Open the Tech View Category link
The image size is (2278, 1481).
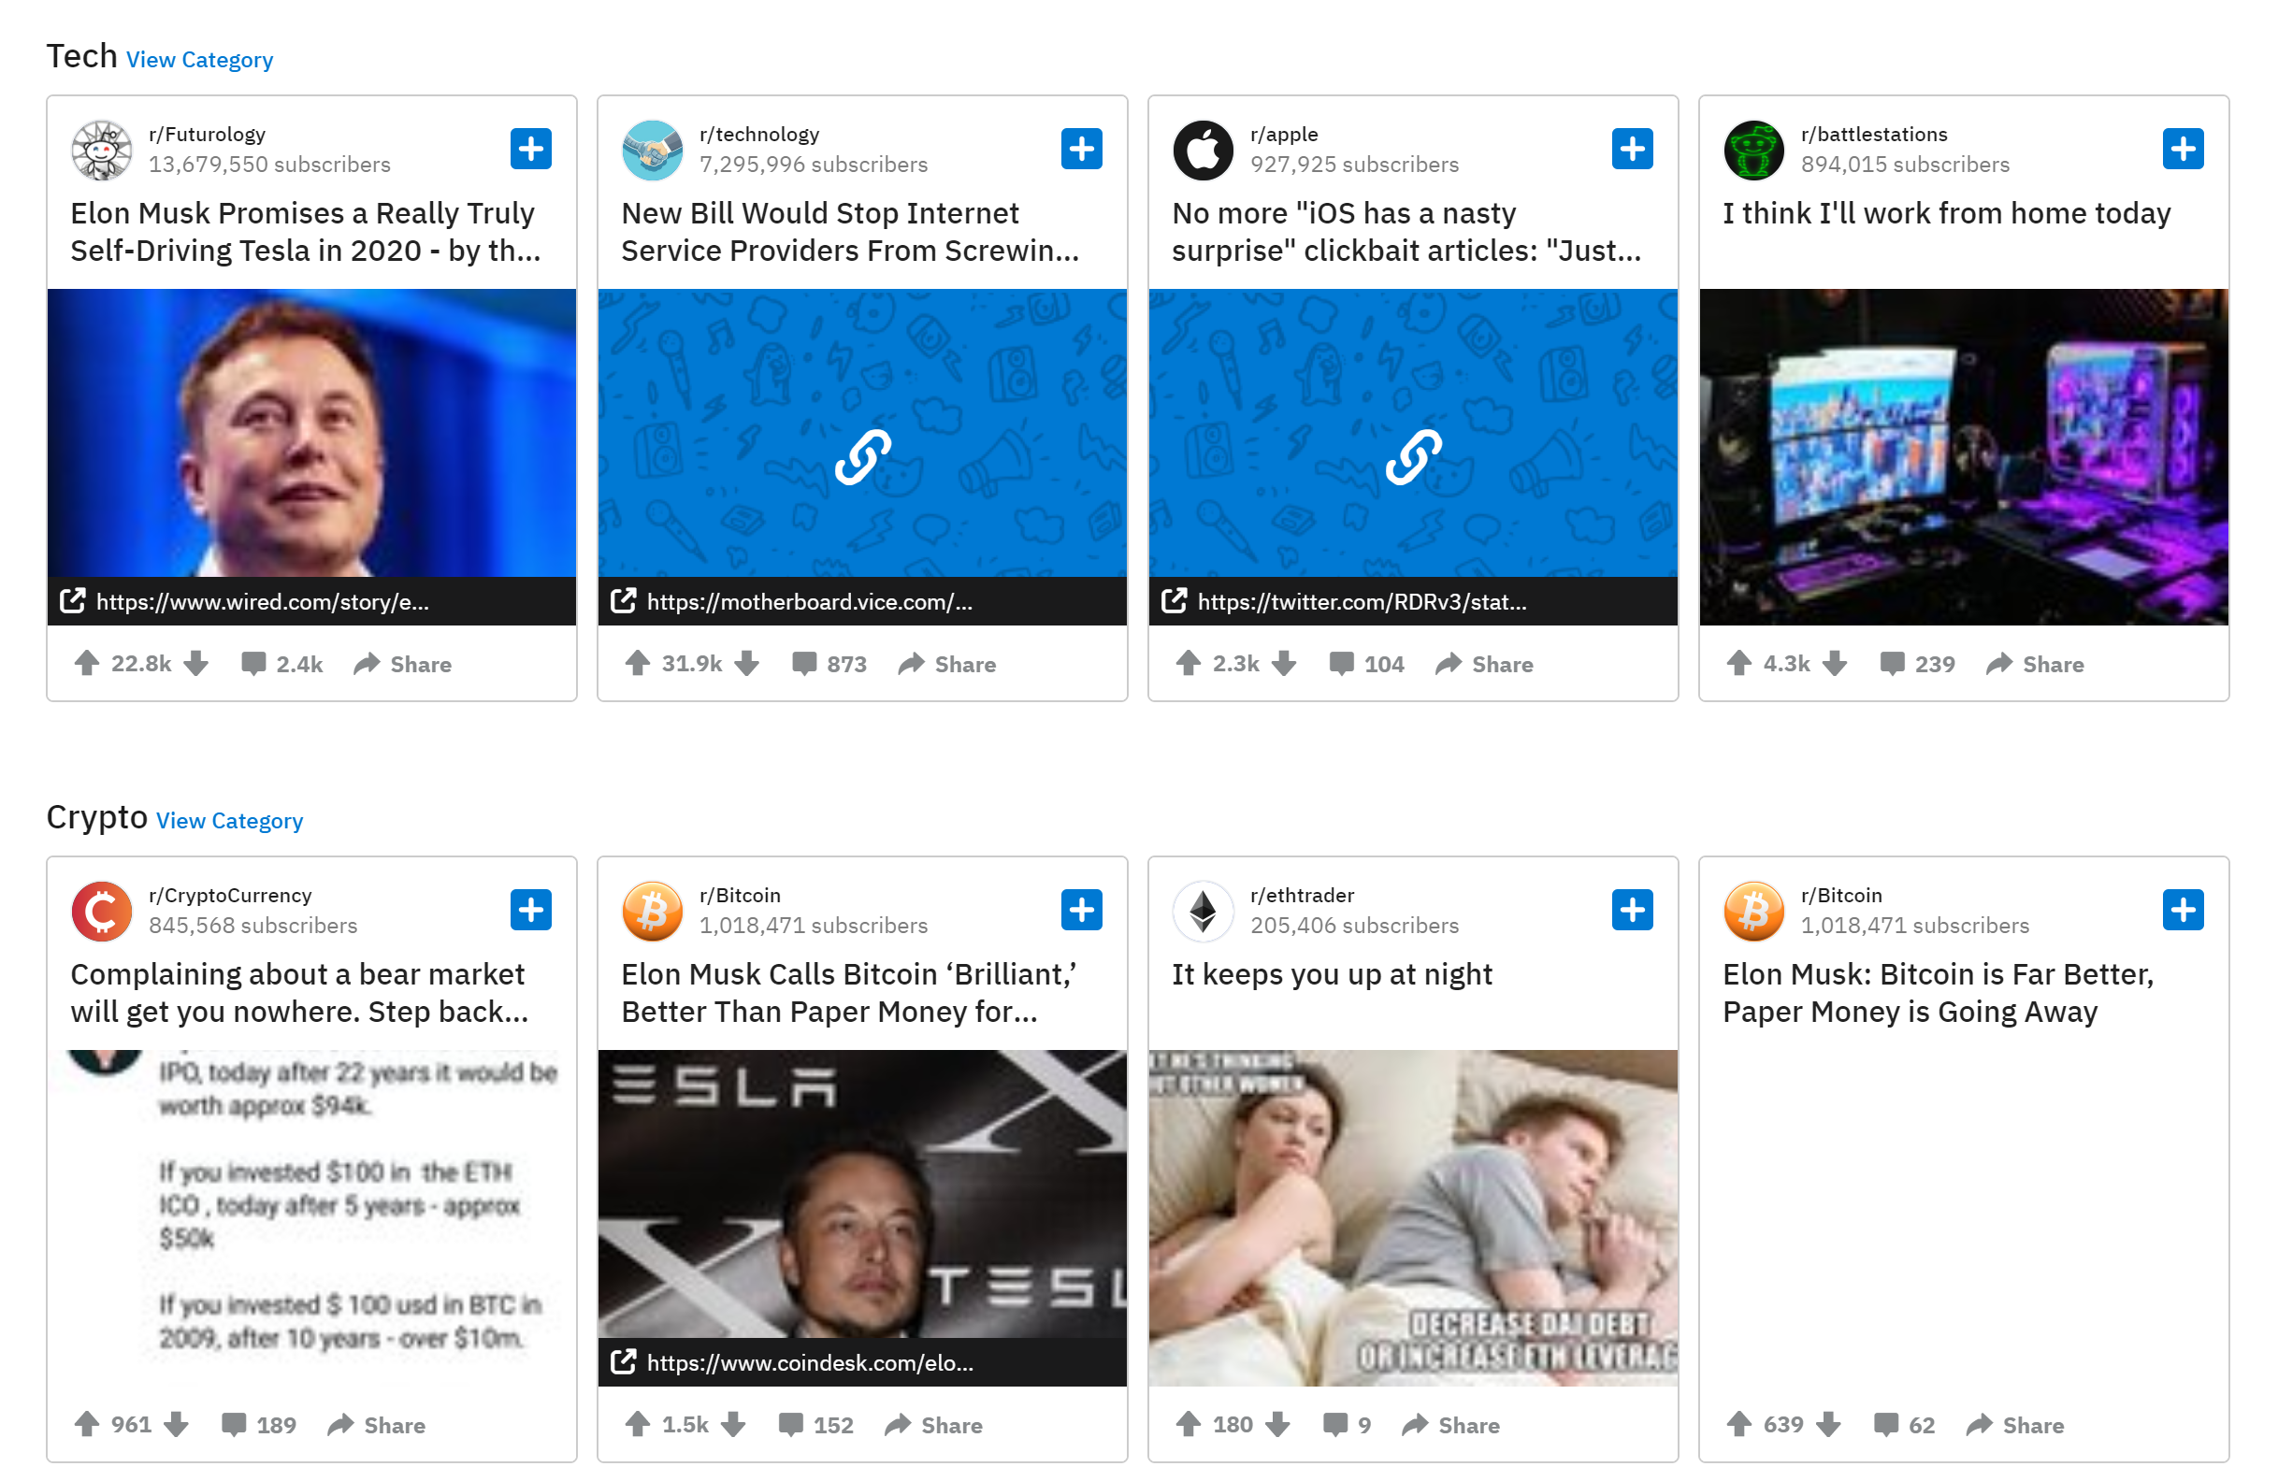pos(198,59)
